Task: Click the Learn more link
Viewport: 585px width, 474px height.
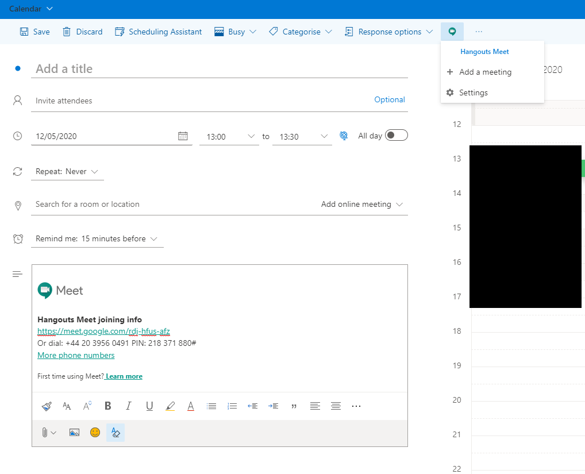Action: click(124, 376)
